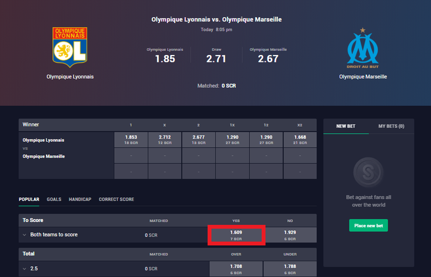The width and height of the screenshot is (431, 277).
Task: Open the HANDICAP tab
Action: pos(80,199)
